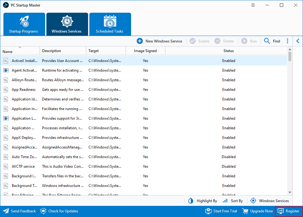The height and width of the screenshot is (217, 303).
Task: Click the Send Feedback paper plane icon
Action: point(6,211)
